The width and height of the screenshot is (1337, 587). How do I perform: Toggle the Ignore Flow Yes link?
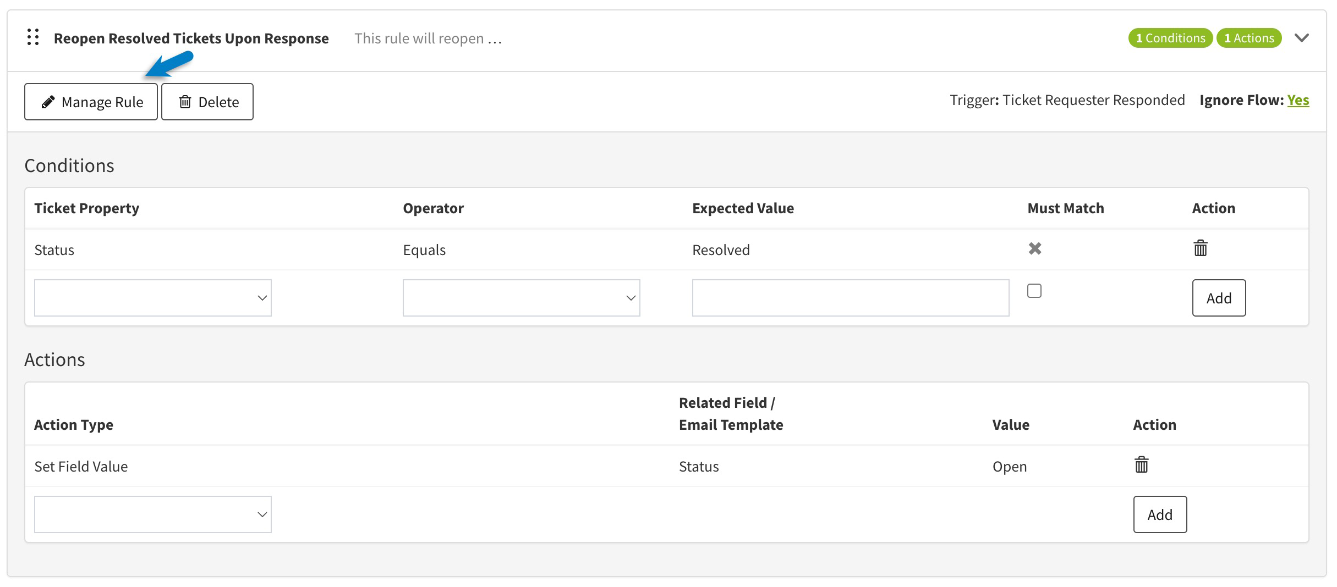tap(1298, 100)
